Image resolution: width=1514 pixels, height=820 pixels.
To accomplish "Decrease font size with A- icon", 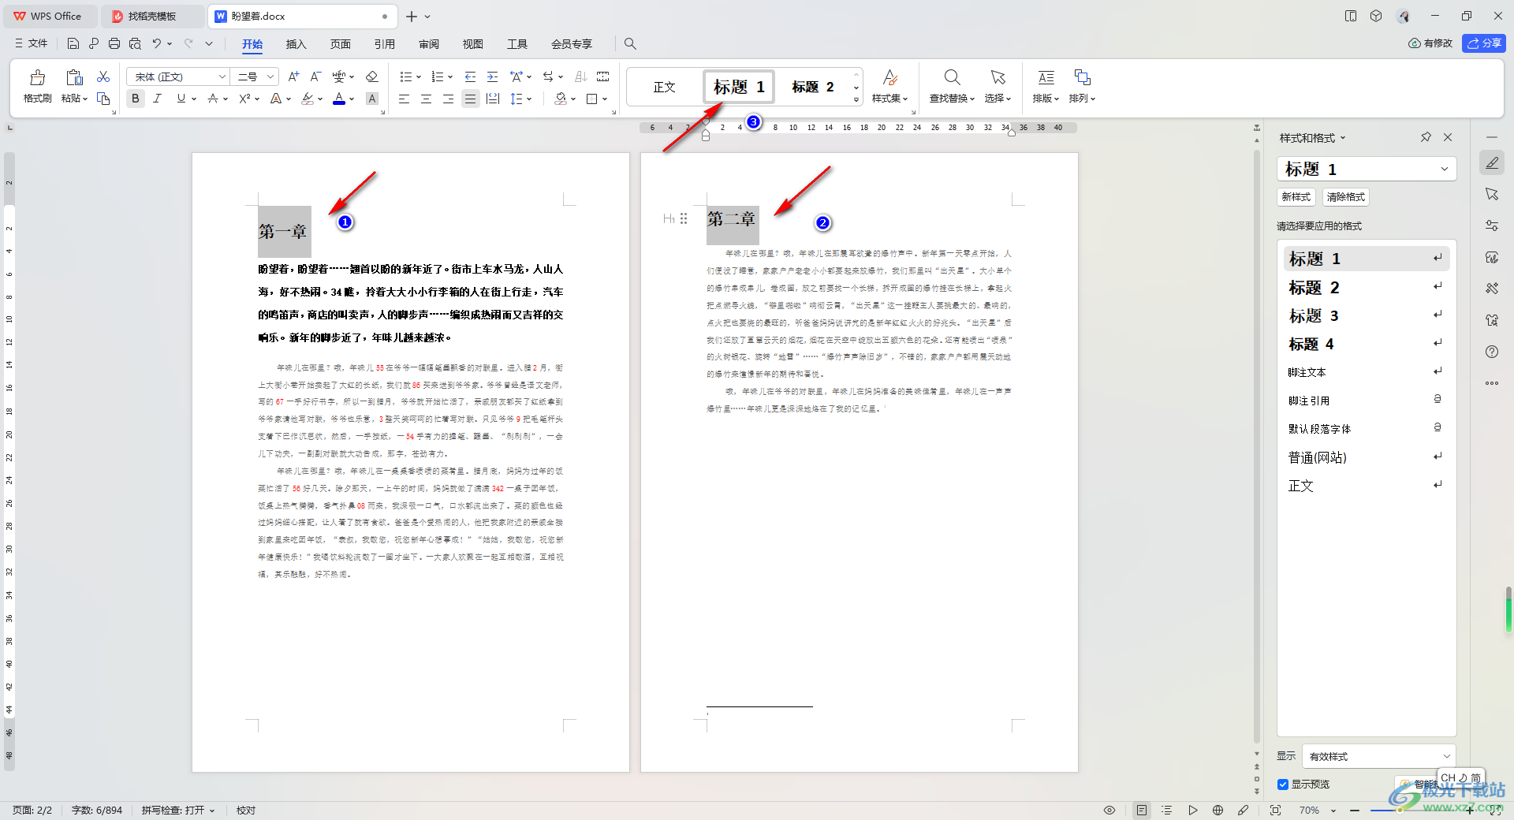I will coord(315,76).
